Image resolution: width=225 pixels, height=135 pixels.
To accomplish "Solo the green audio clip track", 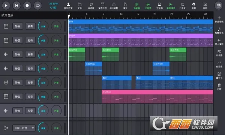I will (x=30, y=54).
